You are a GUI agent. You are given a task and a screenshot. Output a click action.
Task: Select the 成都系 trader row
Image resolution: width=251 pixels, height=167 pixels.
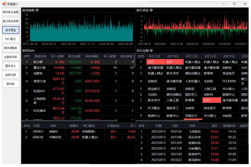(78, 73)
